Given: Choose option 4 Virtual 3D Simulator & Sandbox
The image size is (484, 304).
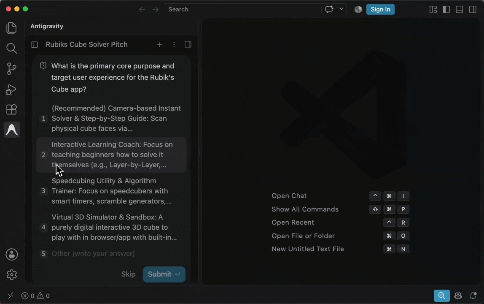Looking at the screenshot, I should click(111, 227).
